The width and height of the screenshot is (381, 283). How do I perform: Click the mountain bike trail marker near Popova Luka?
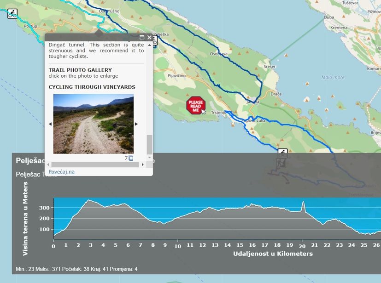point(282,153)
